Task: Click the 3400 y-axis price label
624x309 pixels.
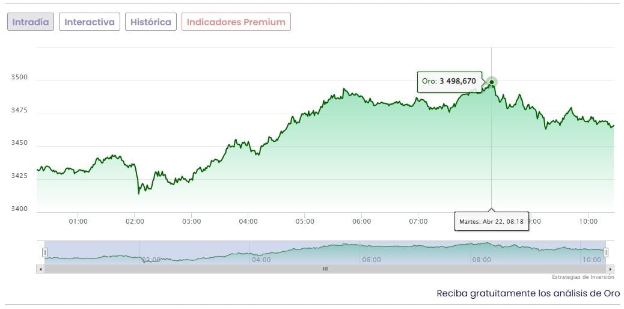Action: click(x=19, y=209)
